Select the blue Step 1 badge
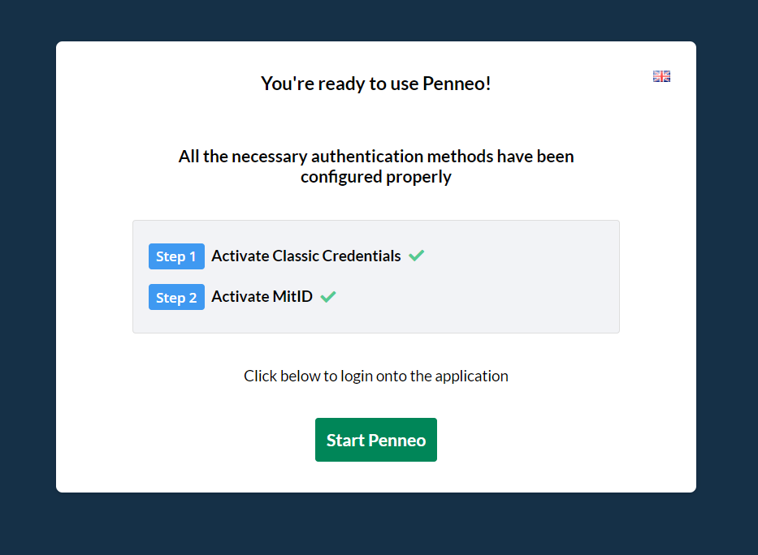Viewport: 758px width, 555px height. pos(176,256)
